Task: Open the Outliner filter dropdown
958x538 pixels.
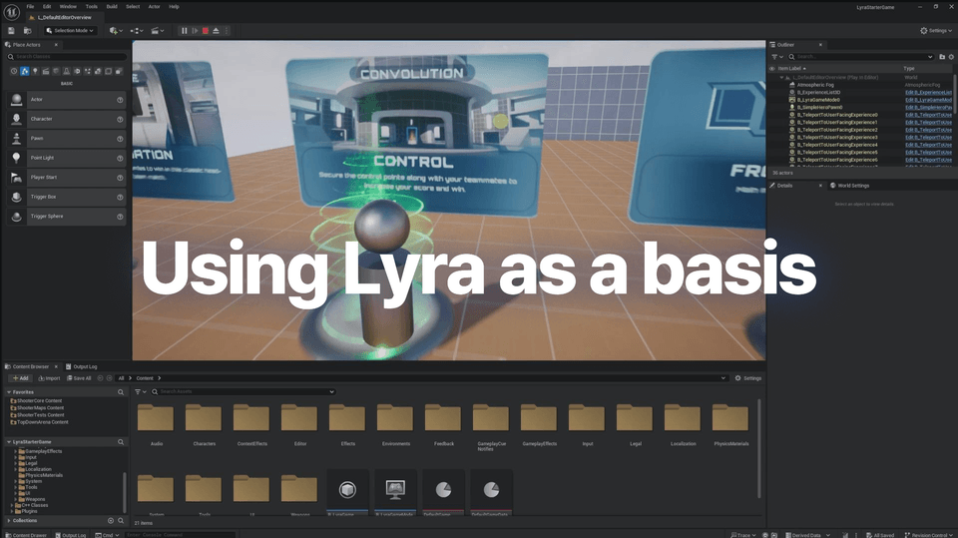Action: [x=777, y=57]
